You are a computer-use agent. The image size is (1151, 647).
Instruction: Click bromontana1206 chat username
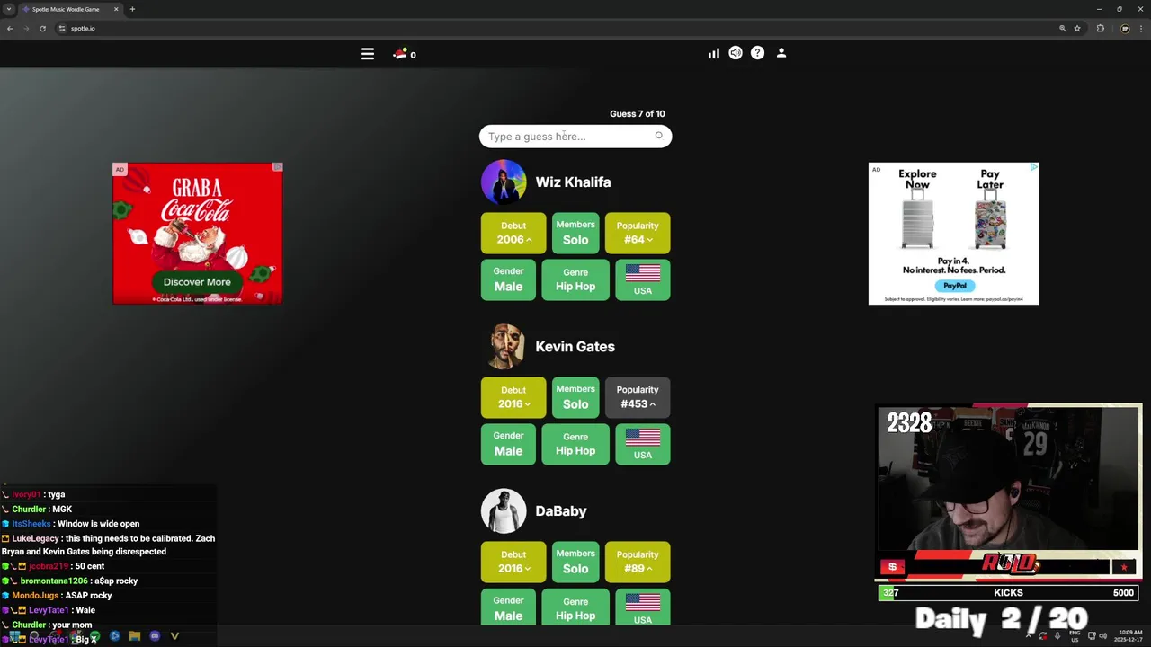tap(54, 581)
